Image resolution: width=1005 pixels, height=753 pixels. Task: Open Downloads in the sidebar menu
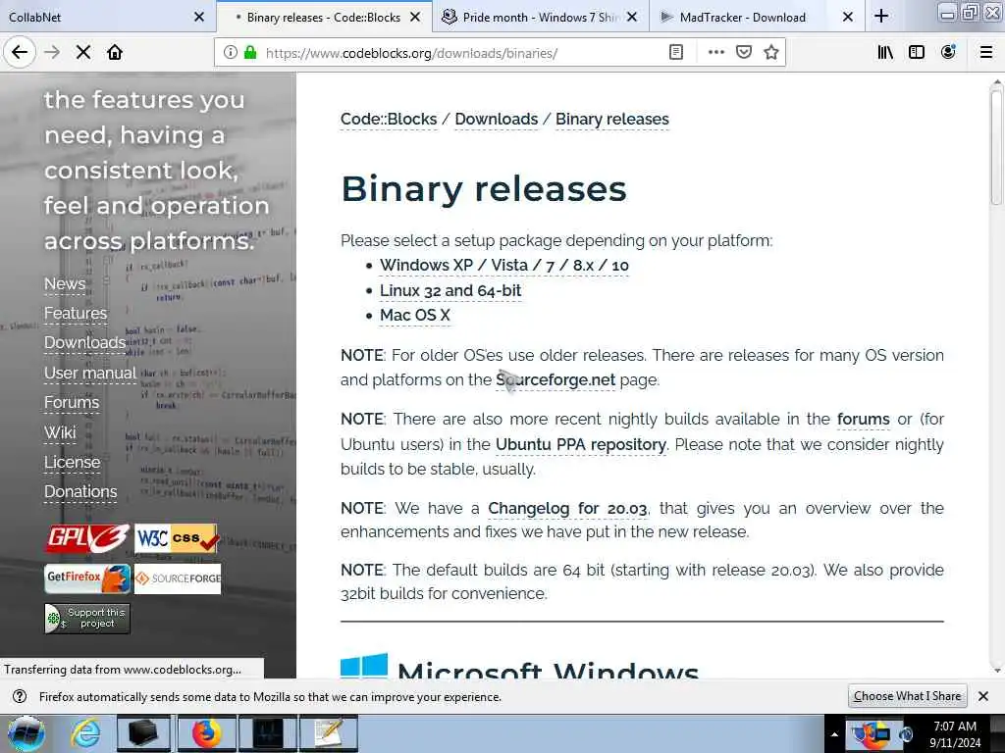point(84,343)
